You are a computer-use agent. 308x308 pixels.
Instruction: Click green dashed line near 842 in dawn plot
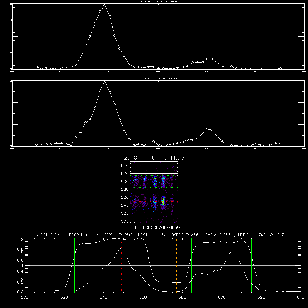click(x=170, y=37)
